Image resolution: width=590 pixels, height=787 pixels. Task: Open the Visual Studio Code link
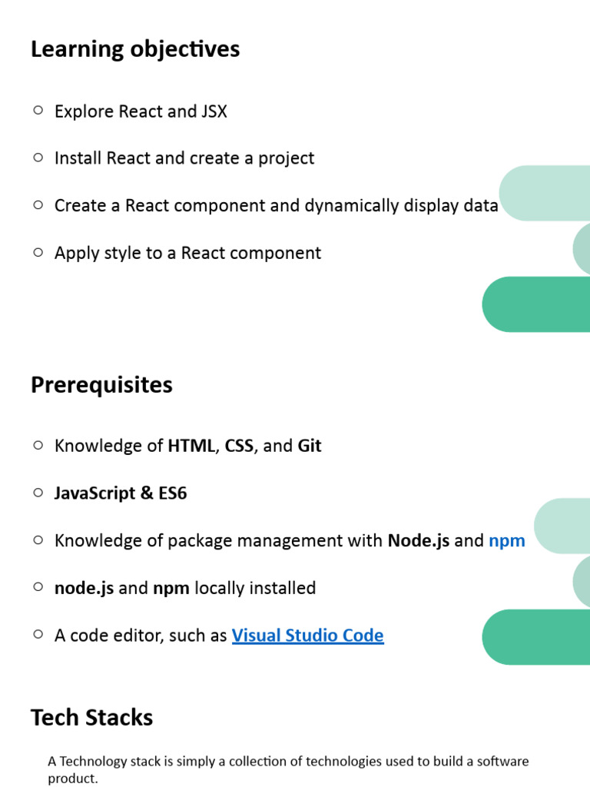click(x=307, y=636)
